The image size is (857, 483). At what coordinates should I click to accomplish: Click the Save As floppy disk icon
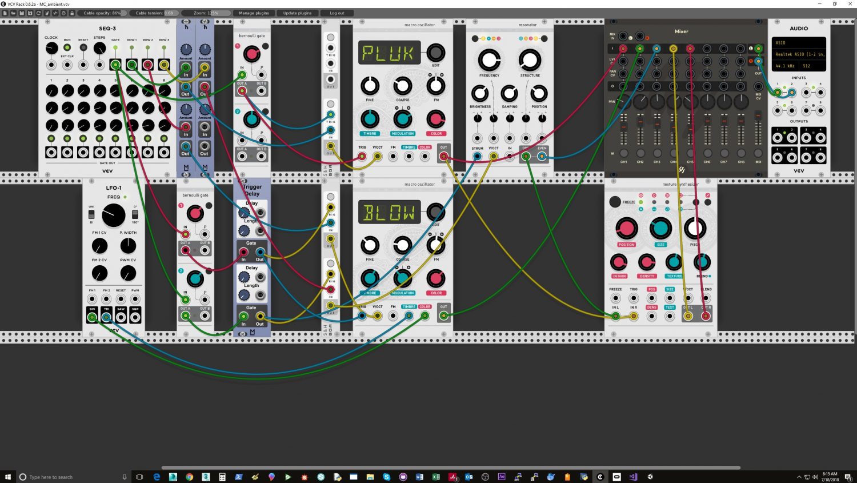pyautogui.click(x=30, y=13)
